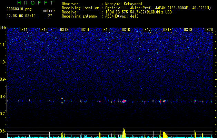Click the Receiving antenna label
This screenshot has height=138, width=217.
79,16
